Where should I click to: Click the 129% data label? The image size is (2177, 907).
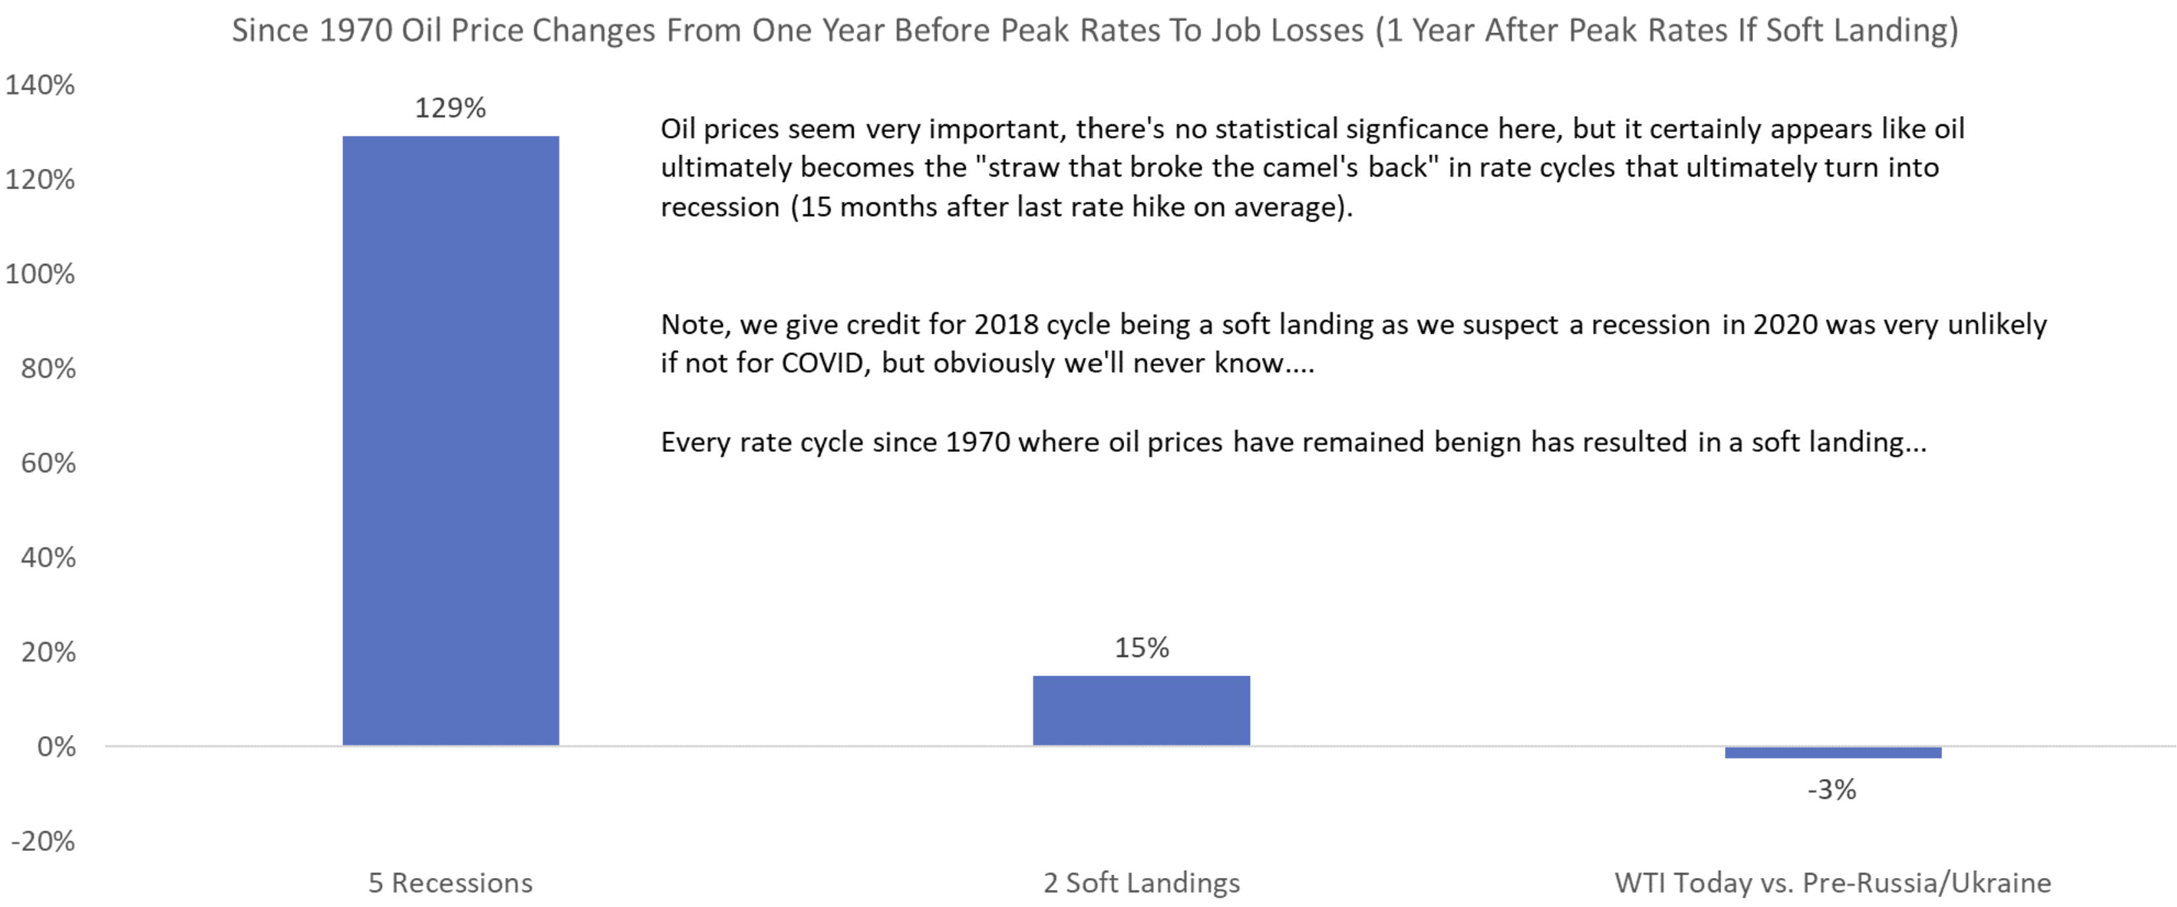point(451,108)
